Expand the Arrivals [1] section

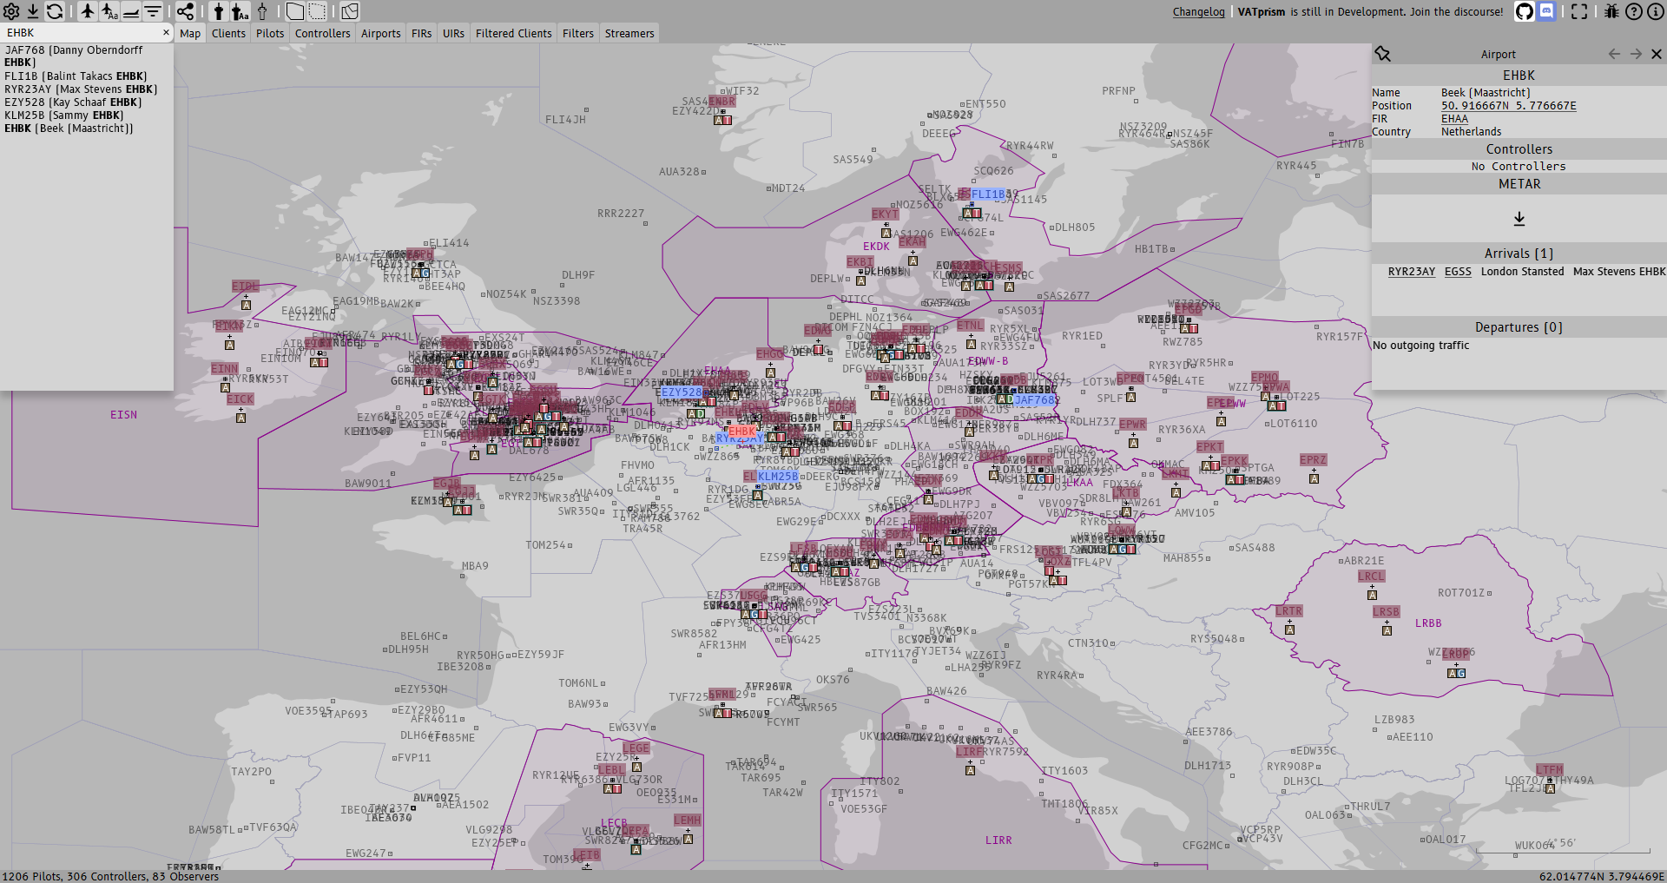tap(1519, 254)
